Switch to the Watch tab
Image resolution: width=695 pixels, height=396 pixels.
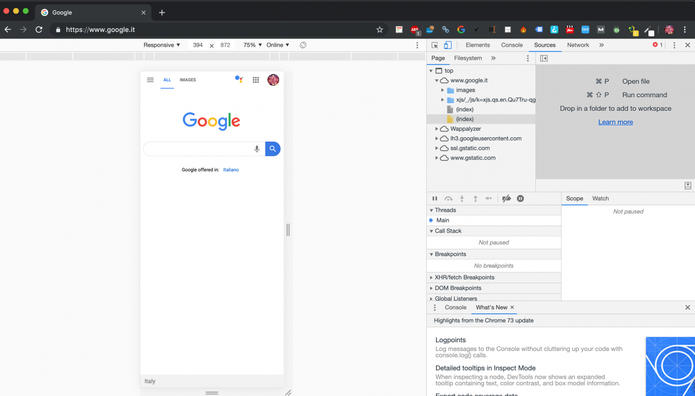pos(600,199)
